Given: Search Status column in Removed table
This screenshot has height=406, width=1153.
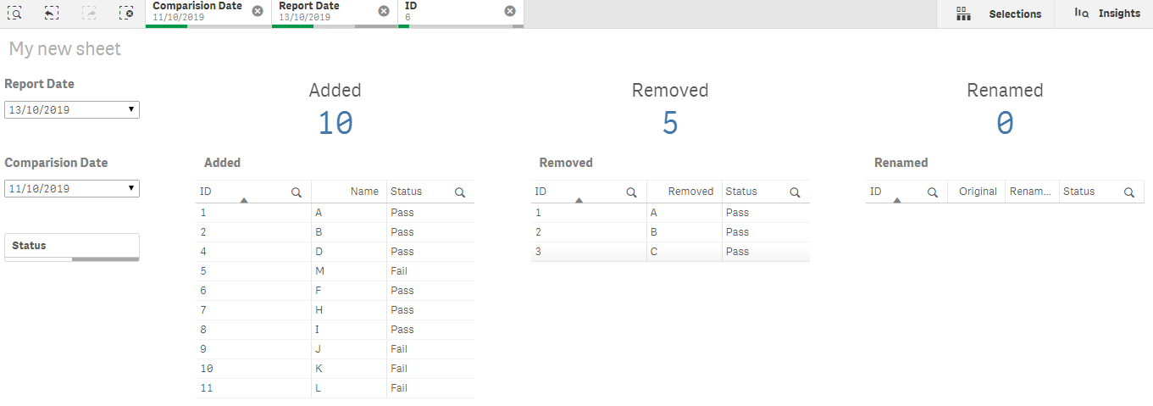Looking at the screenshot, I should click(795, 192).
